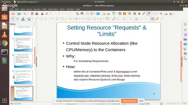Click the Start from Current Slide icon

pos(108,13)
